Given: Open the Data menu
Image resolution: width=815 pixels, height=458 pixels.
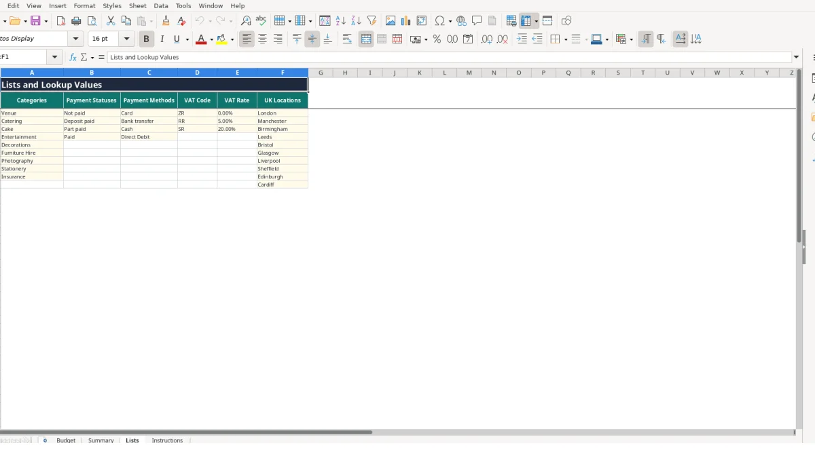Looking at the screenshot, I should pyautogui.click(x=161, y=5).
